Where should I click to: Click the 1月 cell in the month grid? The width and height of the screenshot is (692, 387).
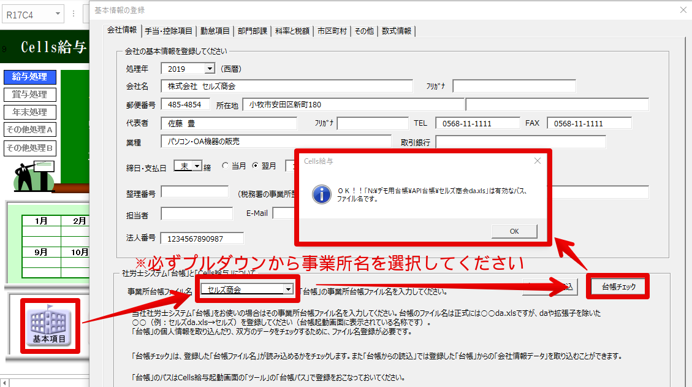pyautogui.click(x=41, y=221)
